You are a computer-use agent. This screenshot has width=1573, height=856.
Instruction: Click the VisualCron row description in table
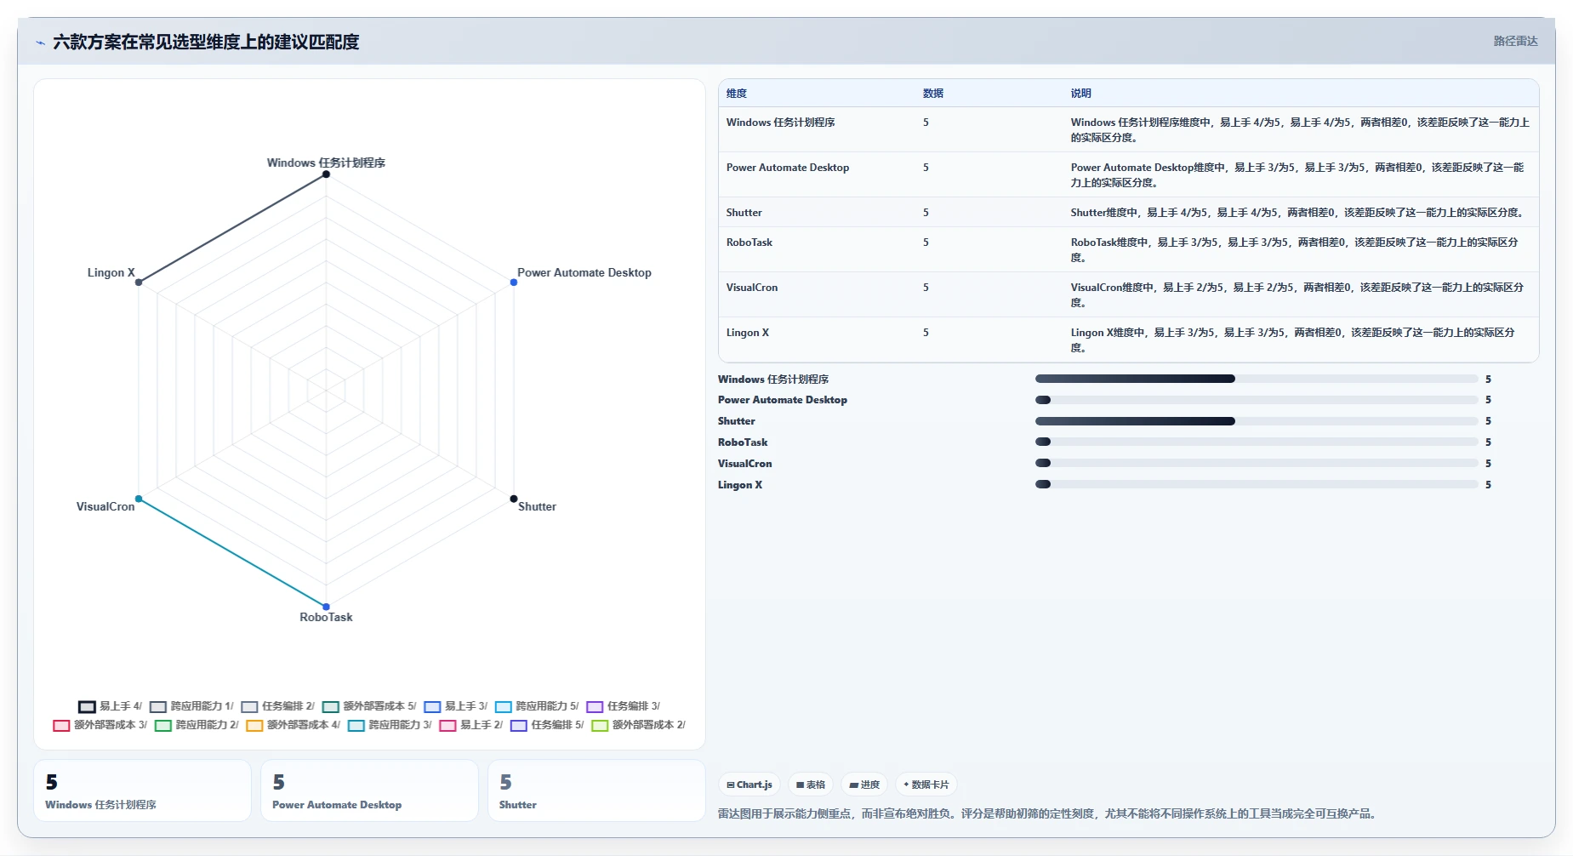[x=1297, y=295]
